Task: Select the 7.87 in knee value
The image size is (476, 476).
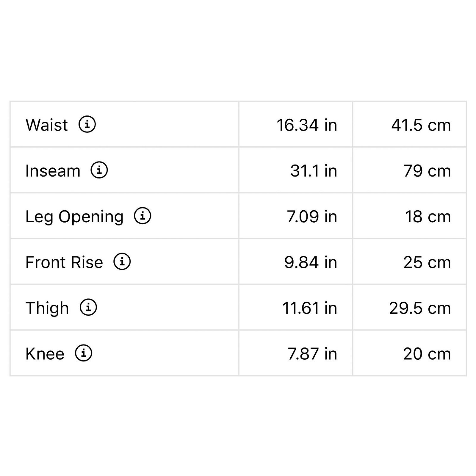Action: [312, 354]
